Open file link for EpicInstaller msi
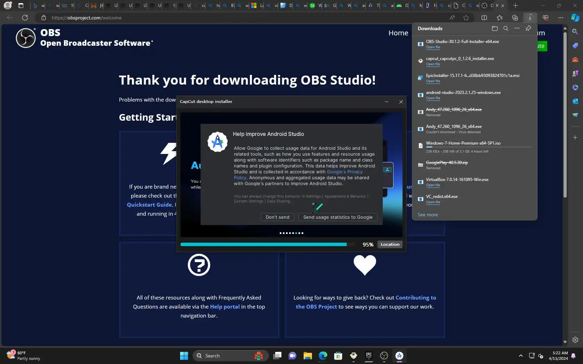The height and width of the screenshot is (364, 583). [x=433, y=81]
